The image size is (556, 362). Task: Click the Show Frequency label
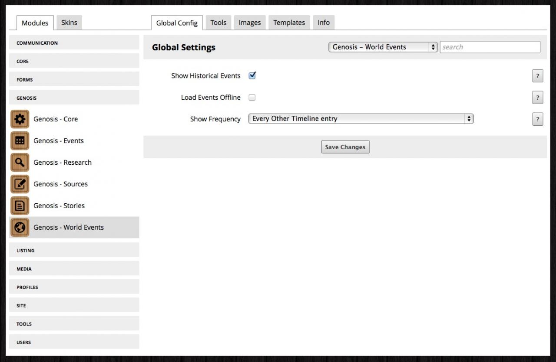[215, 119]
